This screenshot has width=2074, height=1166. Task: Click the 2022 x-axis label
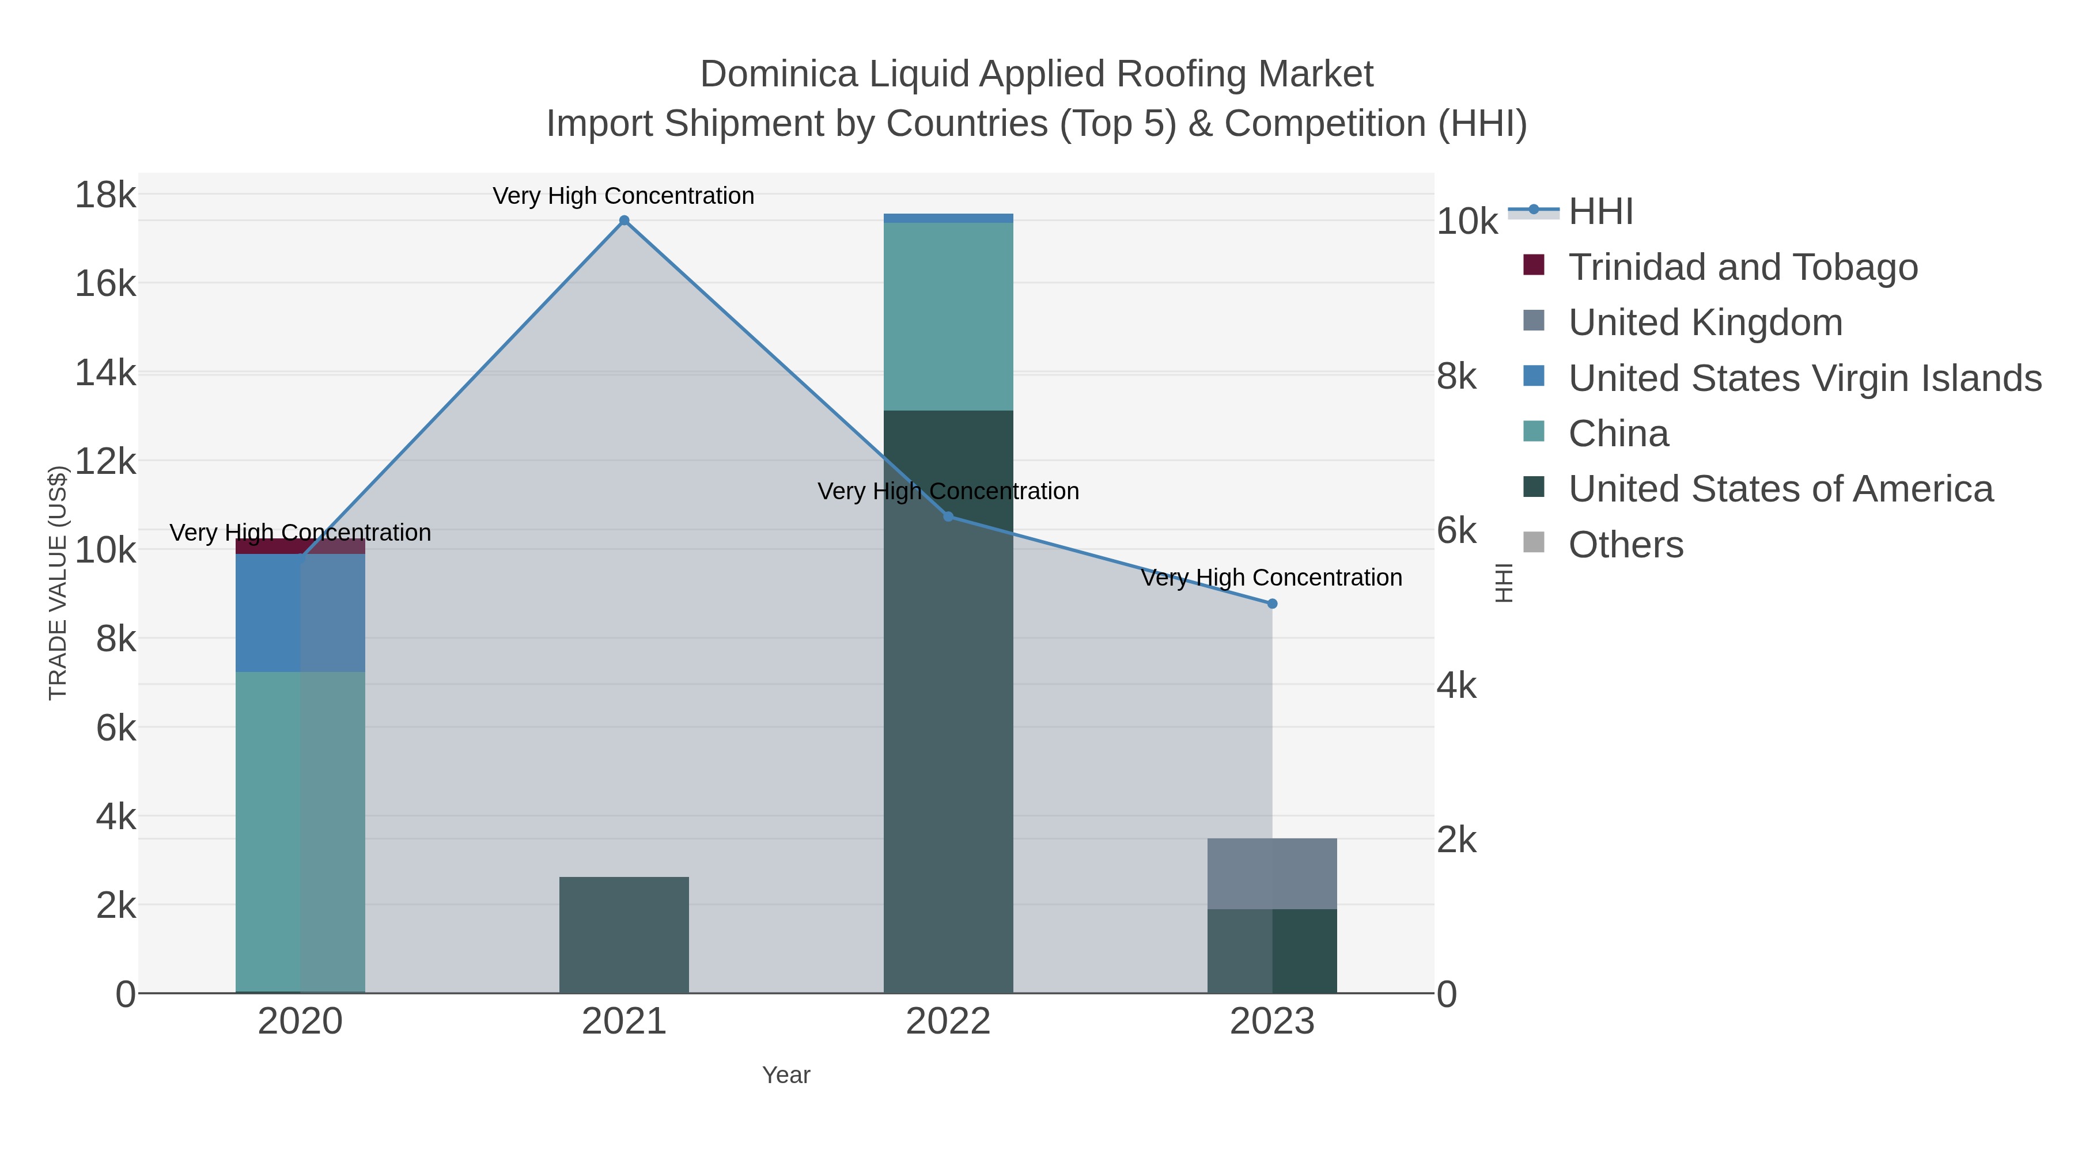click(x=948, y=1022)
